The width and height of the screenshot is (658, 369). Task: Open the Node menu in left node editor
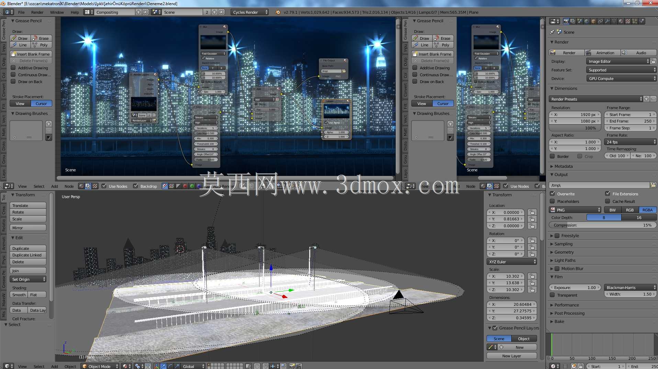click(x=69, y=186)
